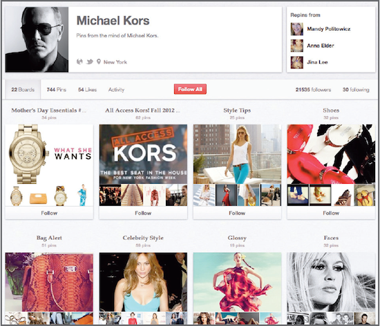The image size is (380, 326).
Task: Open the Twitter bird icon
Action: pyautogui.click(x=89, y=61)
